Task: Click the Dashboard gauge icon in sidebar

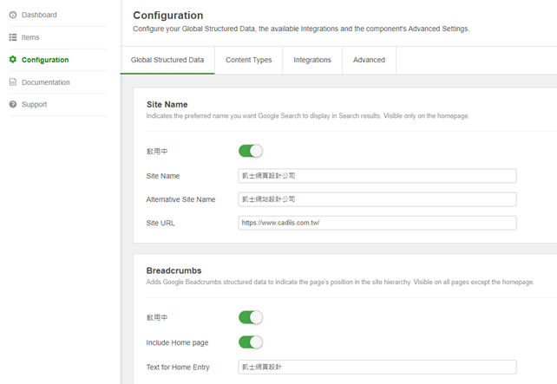Action: pos(13,15)
